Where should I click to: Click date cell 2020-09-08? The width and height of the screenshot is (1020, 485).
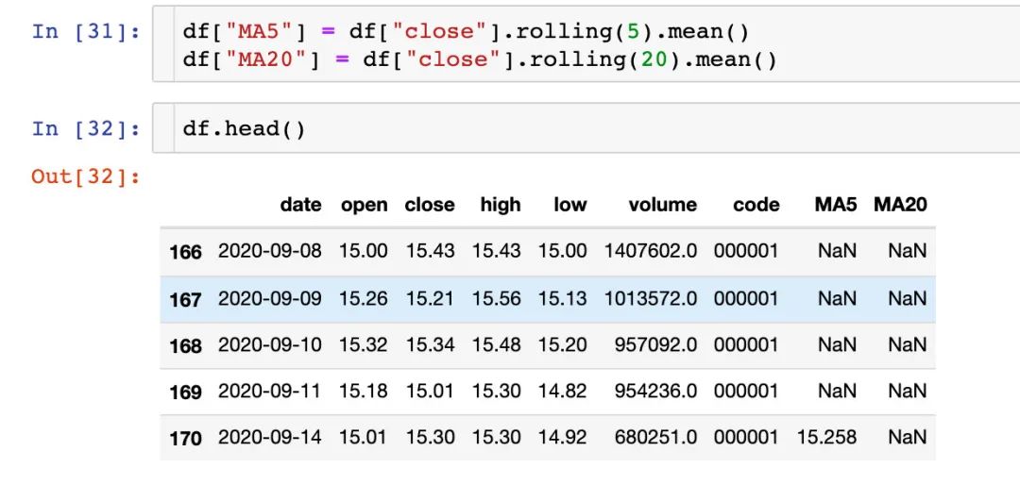pos(269,251)
